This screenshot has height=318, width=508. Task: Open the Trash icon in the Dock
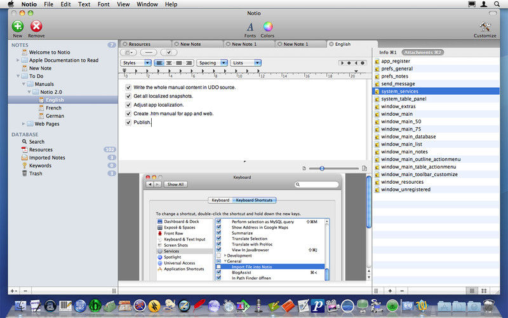coord(488,306)
